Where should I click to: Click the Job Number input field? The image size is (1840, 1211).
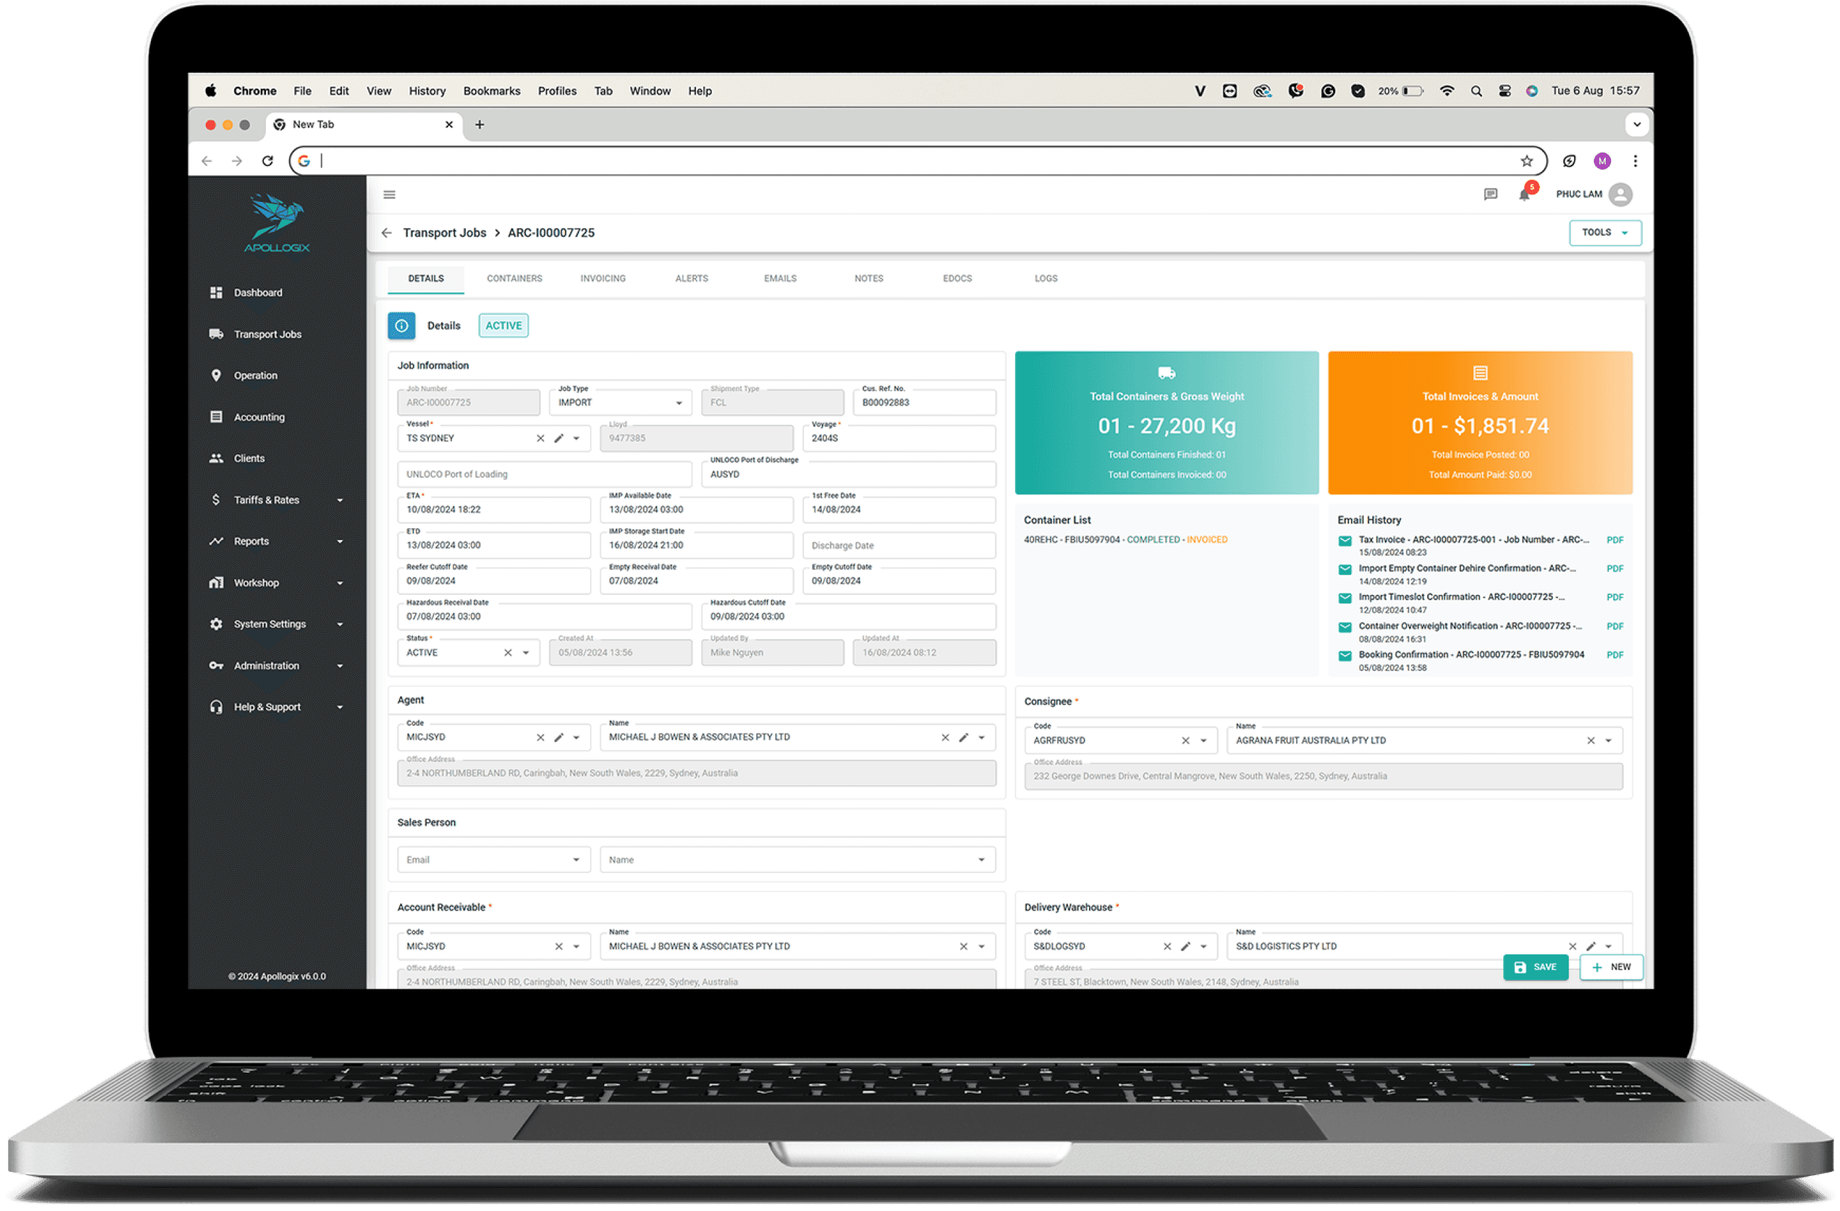(x=470, y=402)
